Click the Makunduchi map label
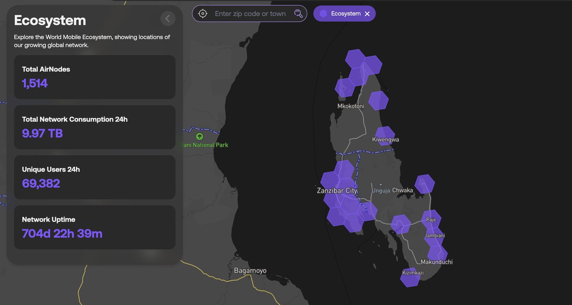 point(437,262)
